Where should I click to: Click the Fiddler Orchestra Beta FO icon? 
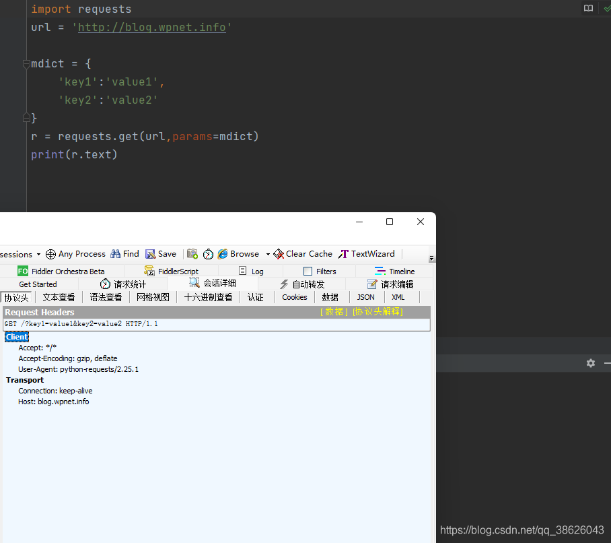23,271
